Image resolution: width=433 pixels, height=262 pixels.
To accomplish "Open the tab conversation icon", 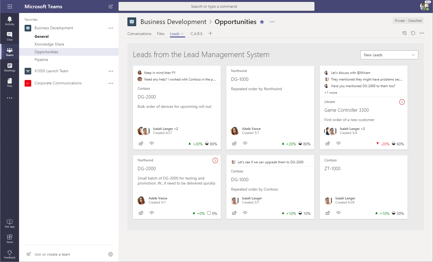I will (404, 33).
